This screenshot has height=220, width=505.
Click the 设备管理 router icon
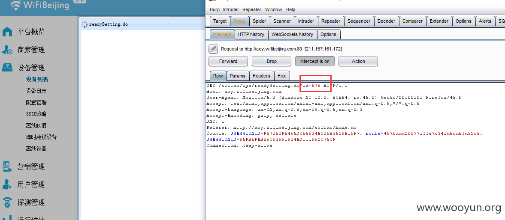(7, 68)
